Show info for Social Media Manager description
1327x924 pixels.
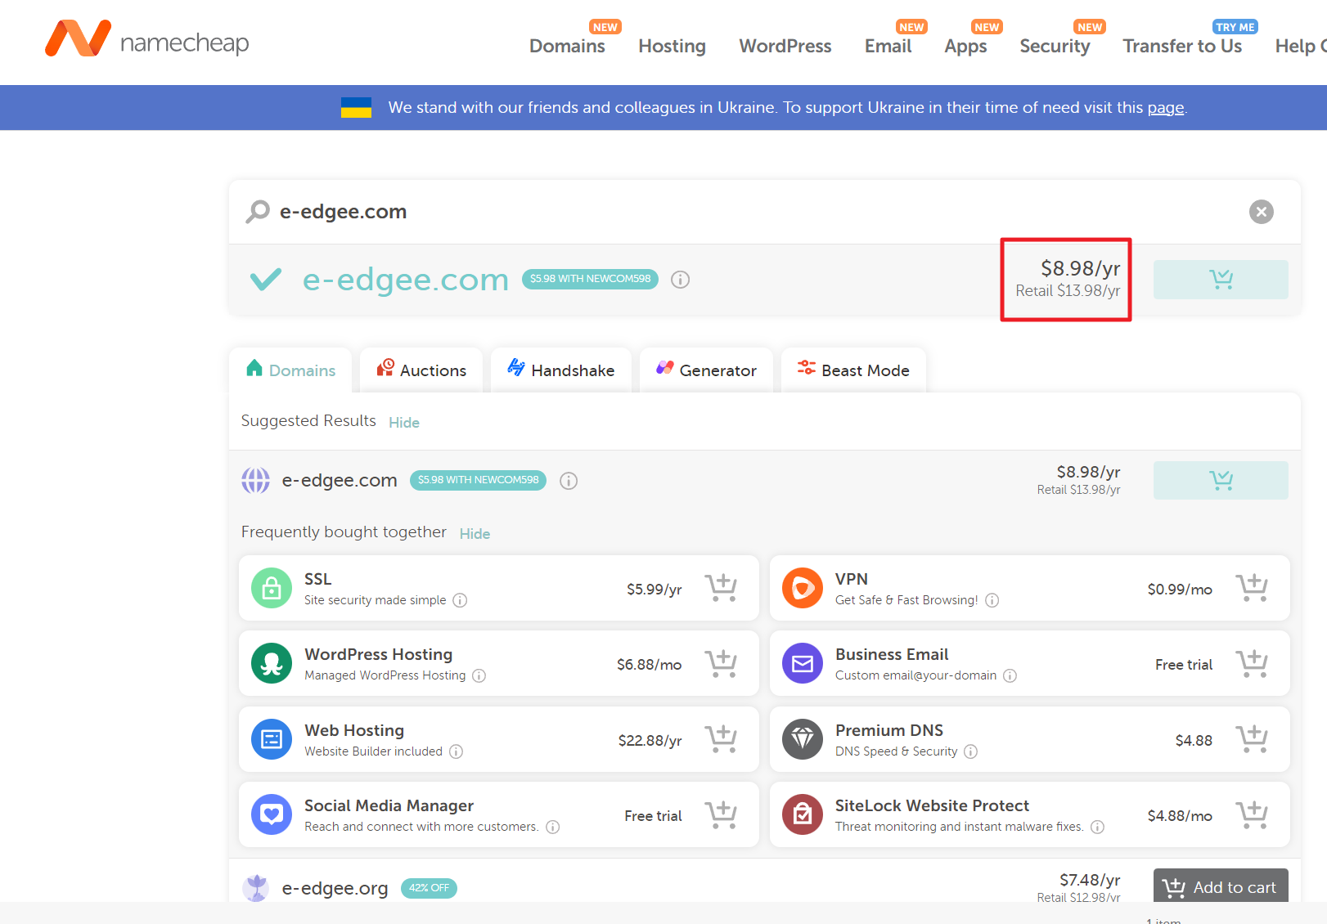pyautogui.click(x=553, y=827)
